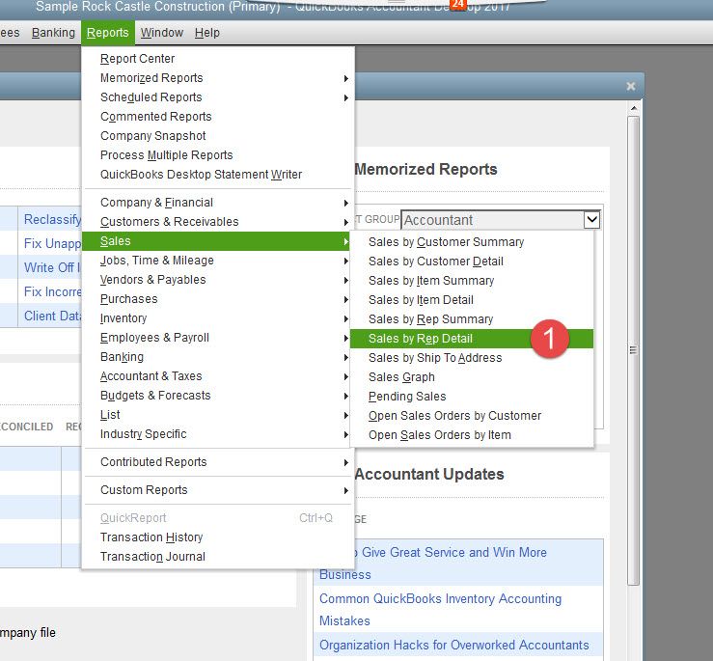Open Accountant & Taxes submenu
This screenshot has height=661, width=713.
coord(217,376)
